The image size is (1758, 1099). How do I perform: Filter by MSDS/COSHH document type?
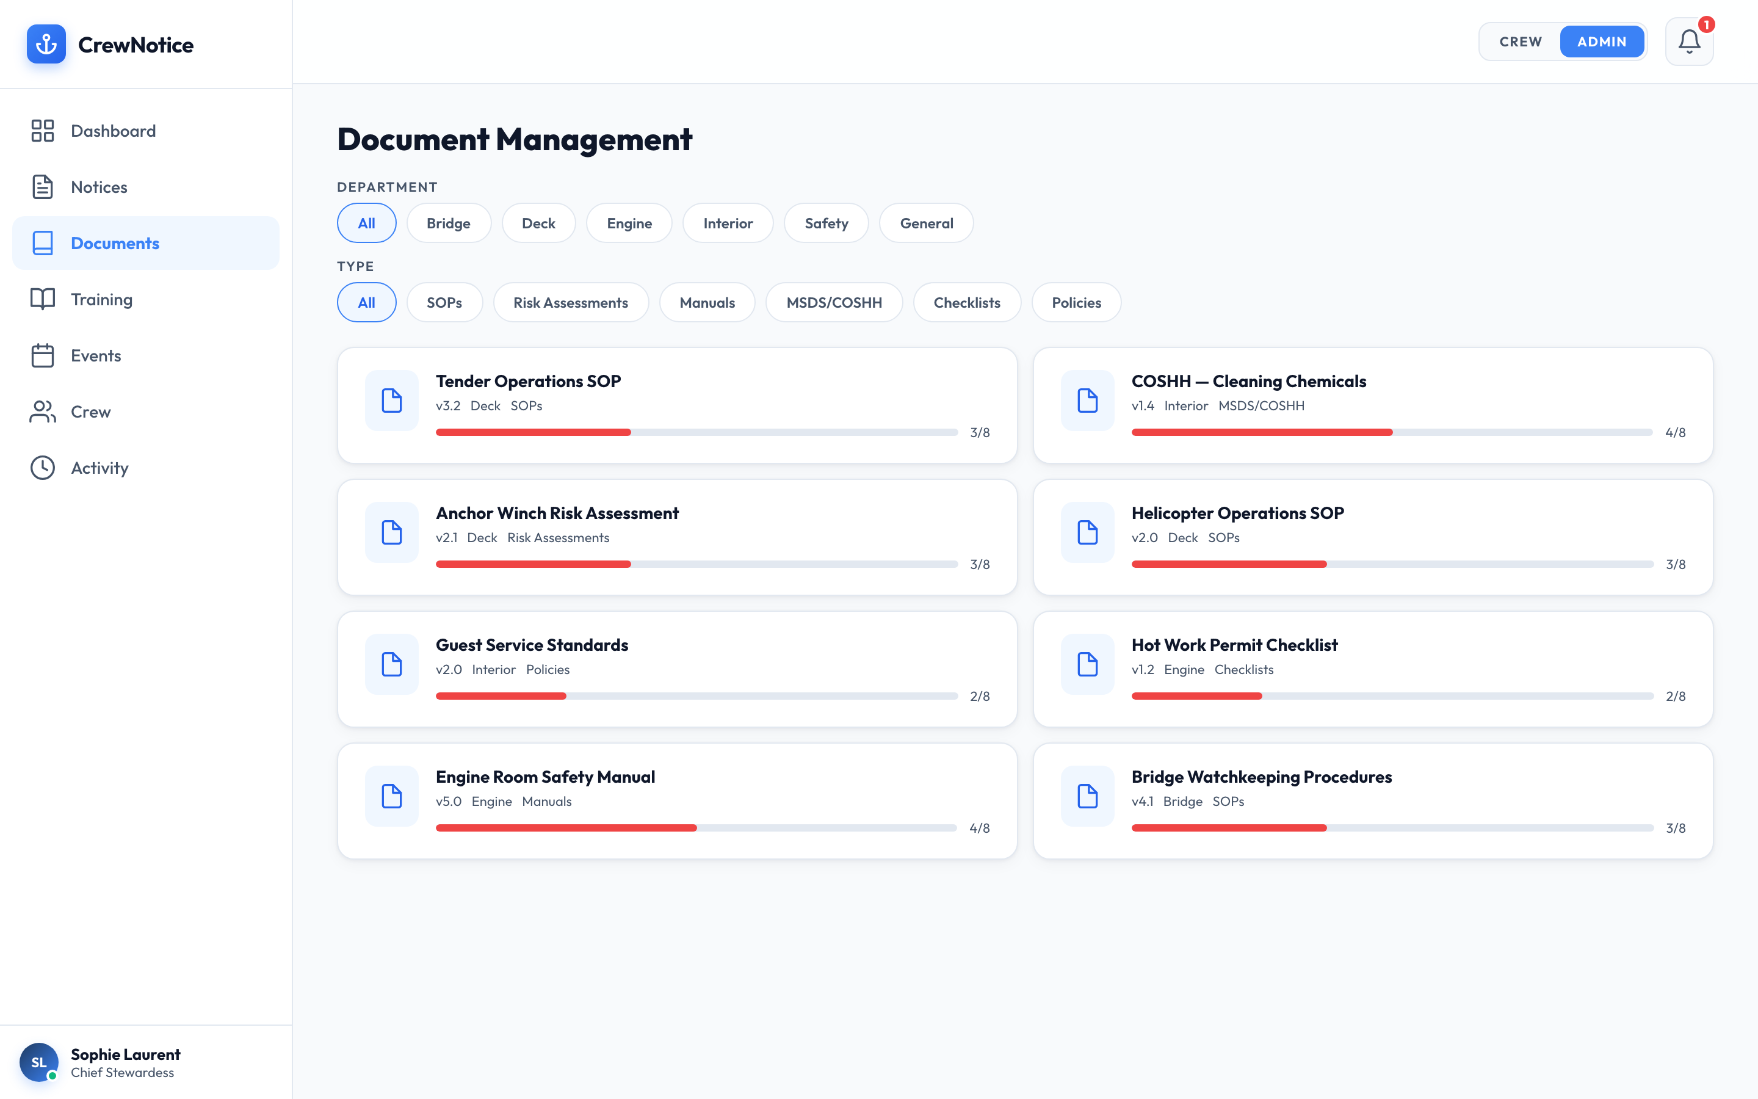coord(834,302)
